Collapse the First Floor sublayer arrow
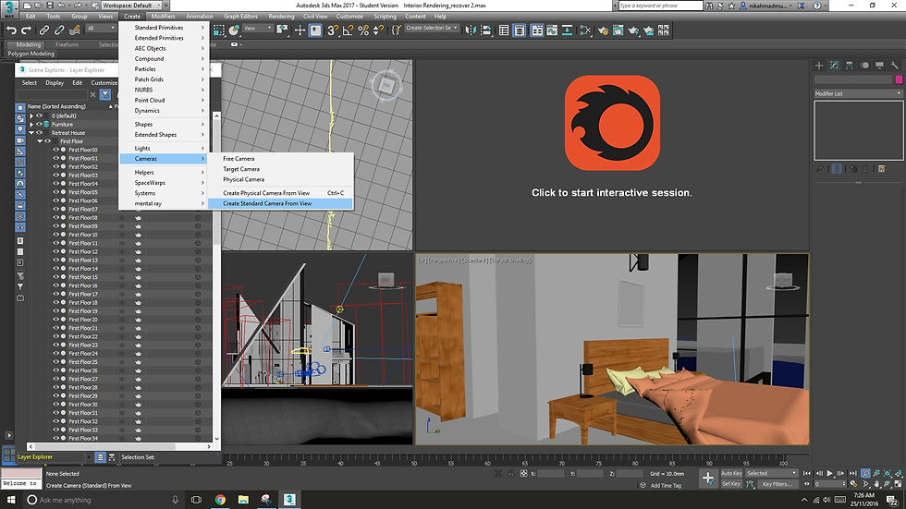Screen dimensions: 906x509 [x=40, y=140]
